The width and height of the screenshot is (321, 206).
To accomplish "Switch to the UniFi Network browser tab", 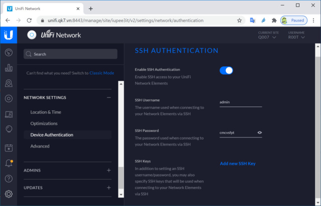I will pos(43,9).
